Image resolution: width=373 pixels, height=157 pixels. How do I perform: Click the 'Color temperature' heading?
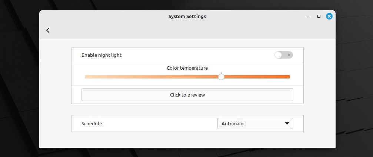(187, 68)
